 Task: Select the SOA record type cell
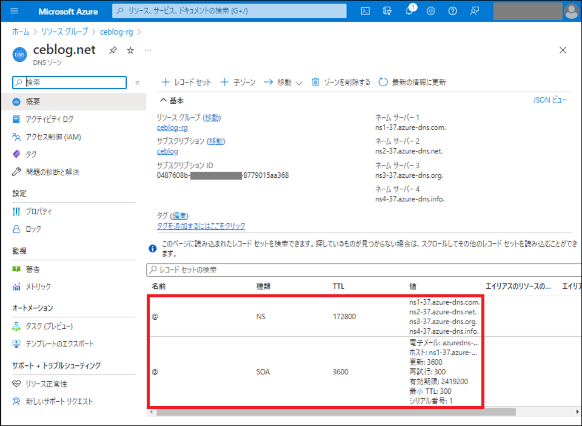[263, 372]
